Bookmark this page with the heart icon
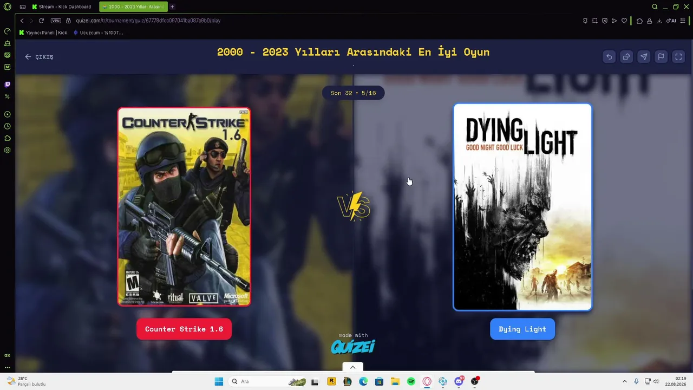 pos(624,21)
